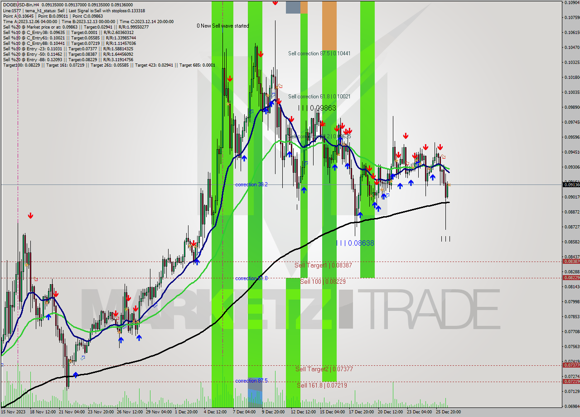Select the 'Sell %10 @ C_Entry88' line
This screenshot has width=580, height=417.
[x=69, y=44]
